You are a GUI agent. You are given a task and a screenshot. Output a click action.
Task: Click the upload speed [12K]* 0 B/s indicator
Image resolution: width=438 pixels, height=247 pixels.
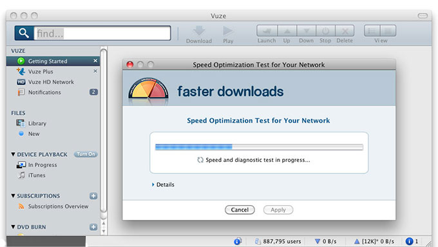click(x=374, y=241)
